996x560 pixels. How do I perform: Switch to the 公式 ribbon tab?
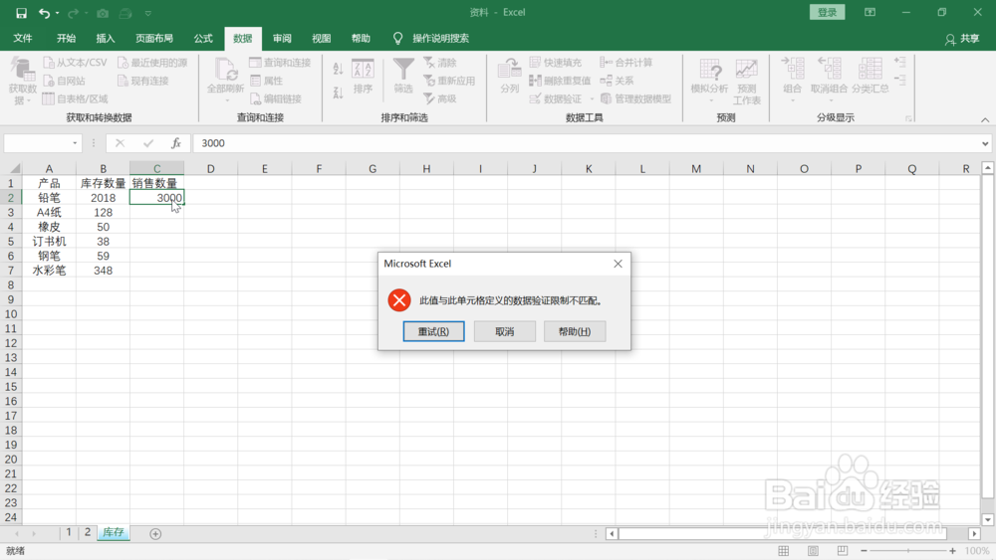203,38
